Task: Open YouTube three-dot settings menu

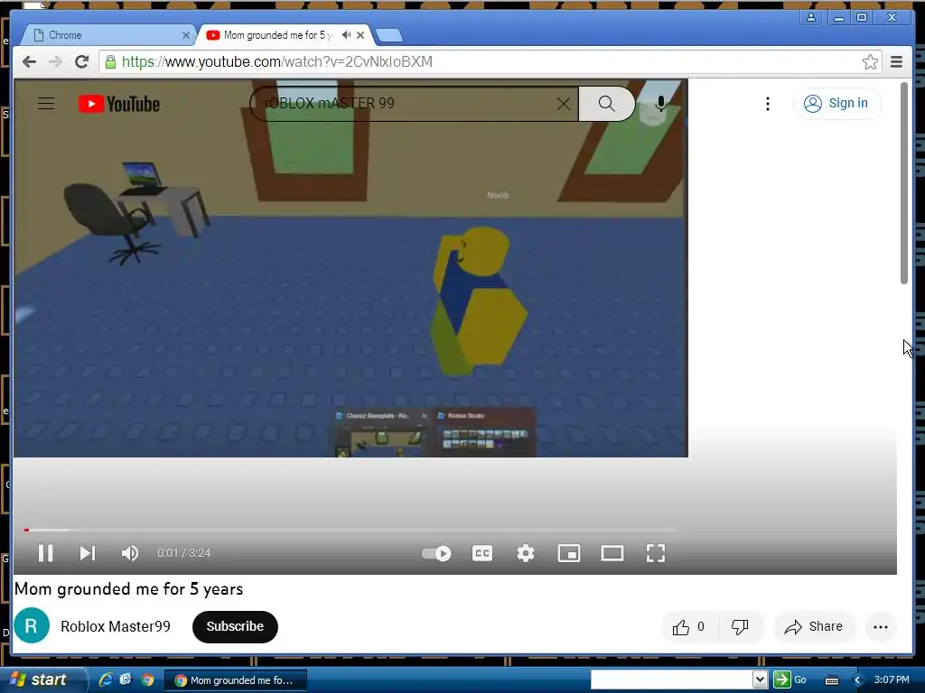Action: point(768,104)
